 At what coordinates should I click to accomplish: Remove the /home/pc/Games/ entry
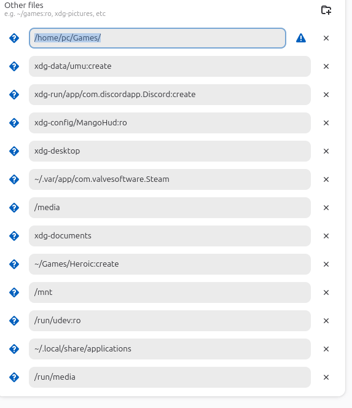click(326, 38)
